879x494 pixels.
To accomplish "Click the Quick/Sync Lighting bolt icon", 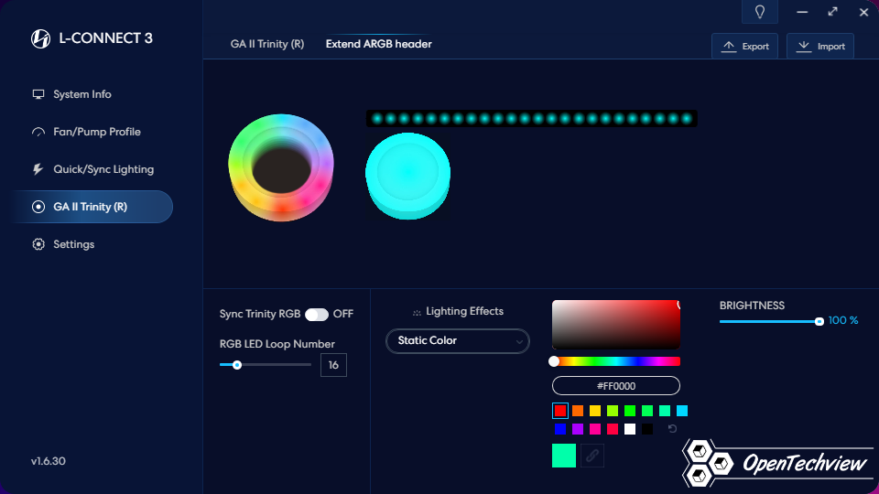I will [x=38, y=169].
